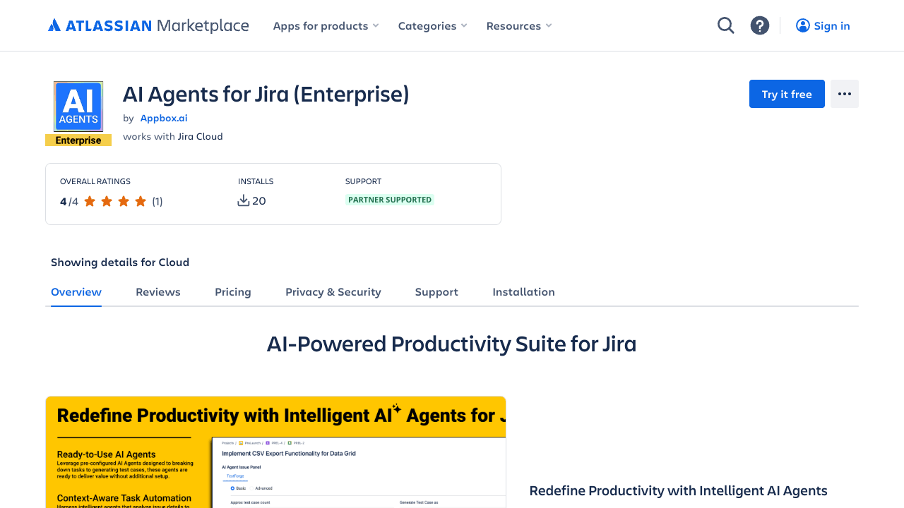This screenshot has width=904, height=508.
Task: Expand the Categories dropdown
Action: (x=433, y=25)
